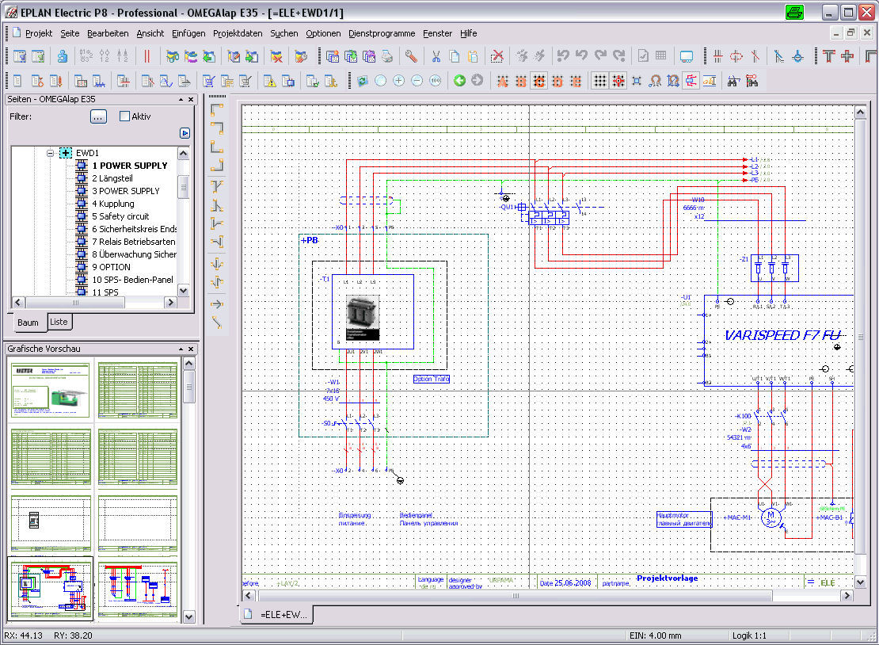The image size is (879, 645).
Task: Click the pin arrow on Seiten panel header
Action: [181, 99]
